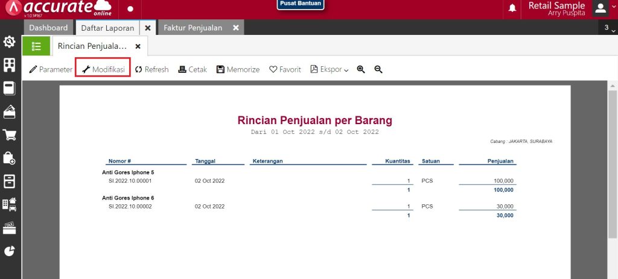Open the inventory drawer icon
Screen dimensions: 618x279
[10, 181]
